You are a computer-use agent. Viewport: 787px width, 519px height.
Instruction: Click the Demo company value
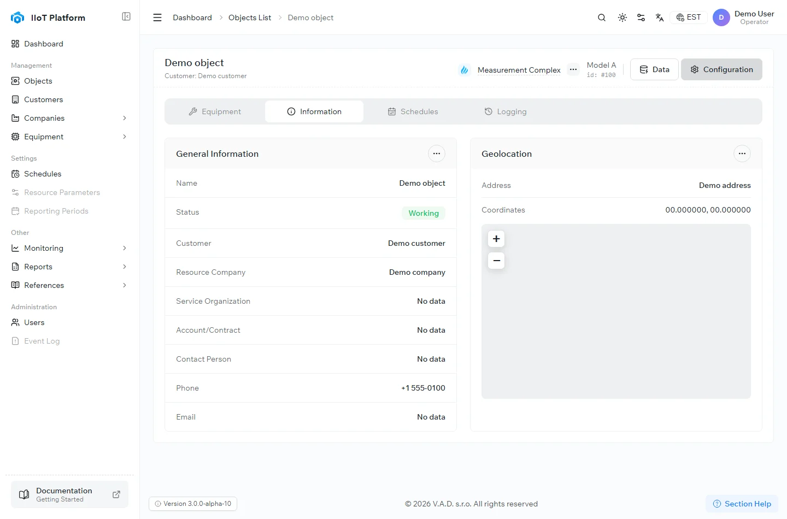click(x=417, y=272)
